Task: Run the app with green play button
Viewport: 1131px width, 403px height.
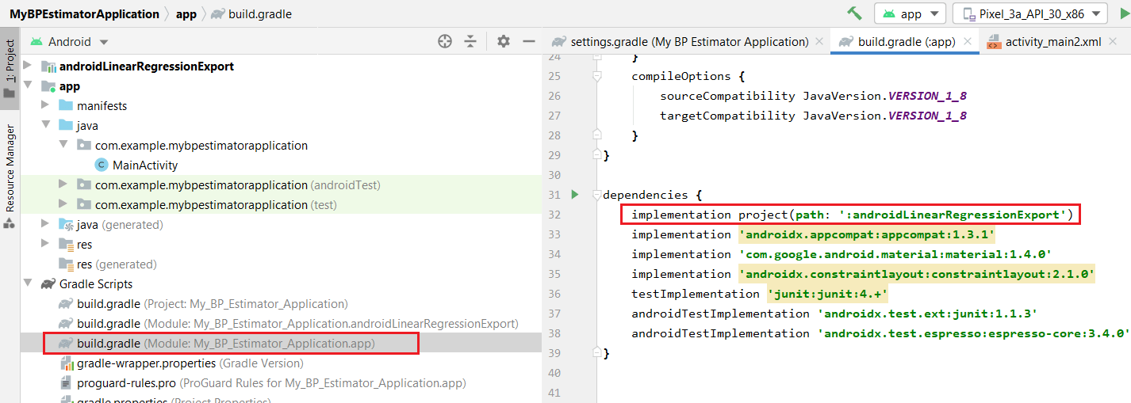Action: [1122, 13]
